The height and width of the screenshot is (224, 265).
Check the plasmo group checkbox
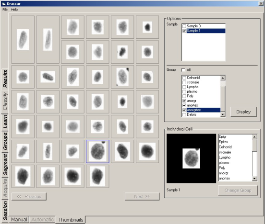tap(184, 92)
